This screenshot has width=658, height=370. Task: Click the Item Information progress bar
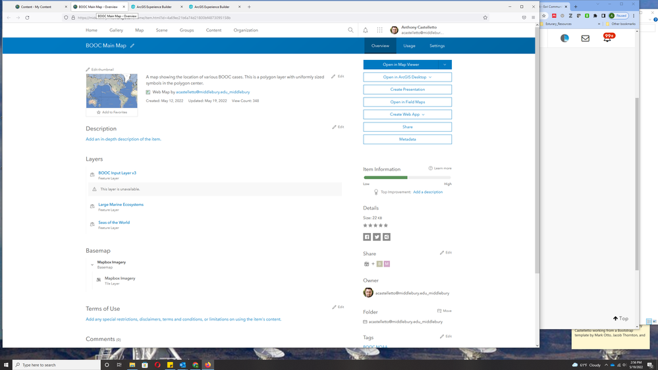(x=407, y=178)
